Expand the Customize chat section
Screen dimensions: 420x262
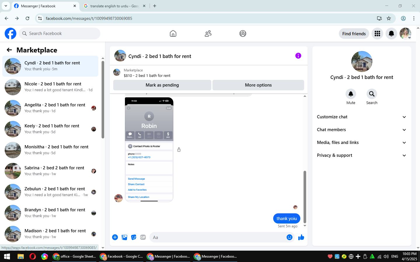pos(362,117)
